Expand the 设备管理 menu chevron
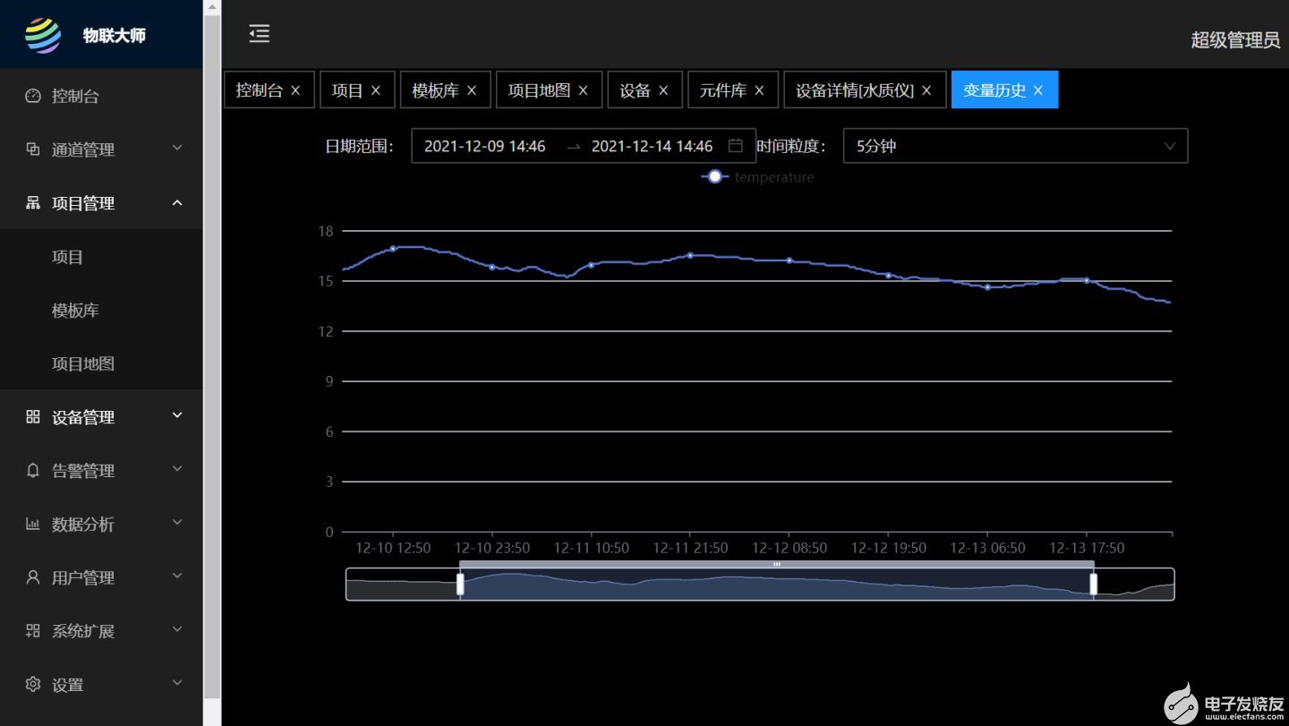 [x=177, y=416]
